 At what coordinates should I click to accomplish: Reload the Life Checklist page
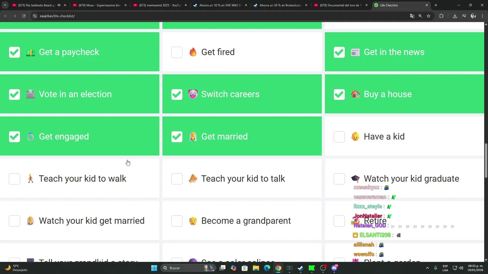[x=24, y=16]
